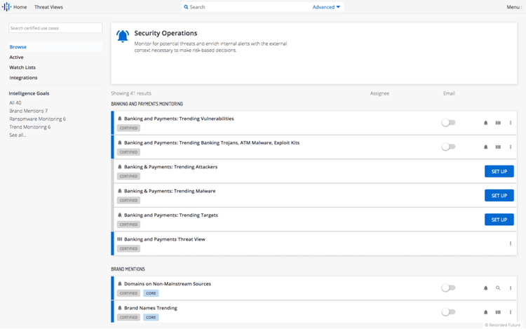Image resolution: width=526 pixels, height=329 pixels.
Task: Click search icon on Domains on Non-Mainstream Sources row
Action: [x=498, y=288]
